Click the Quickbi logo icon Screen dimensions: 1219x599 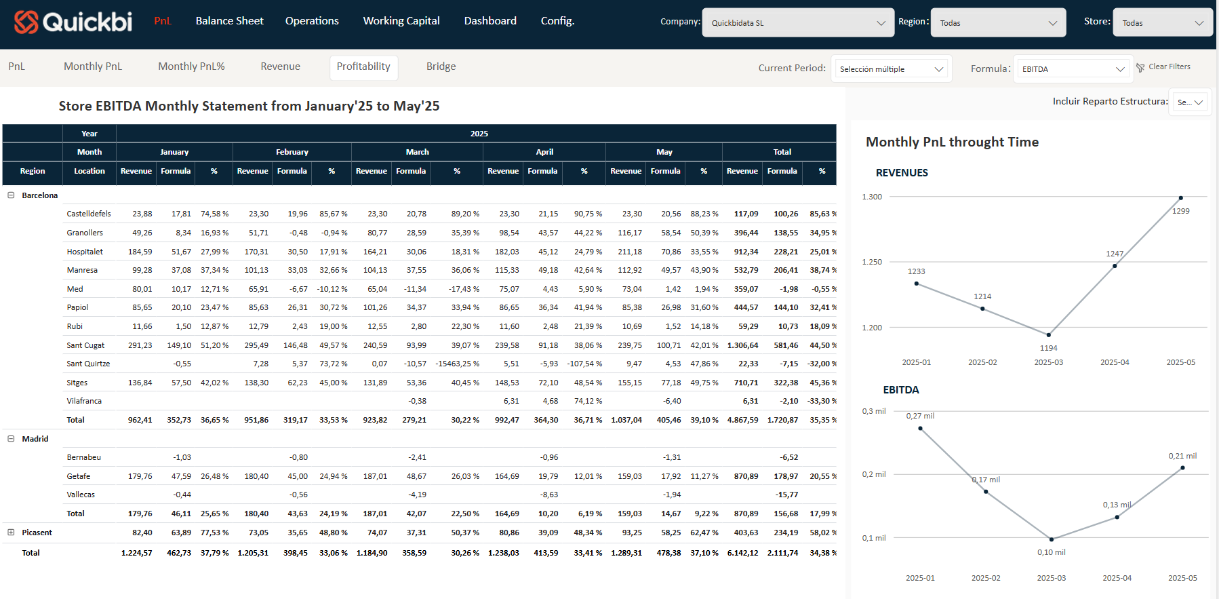(26, 22)
